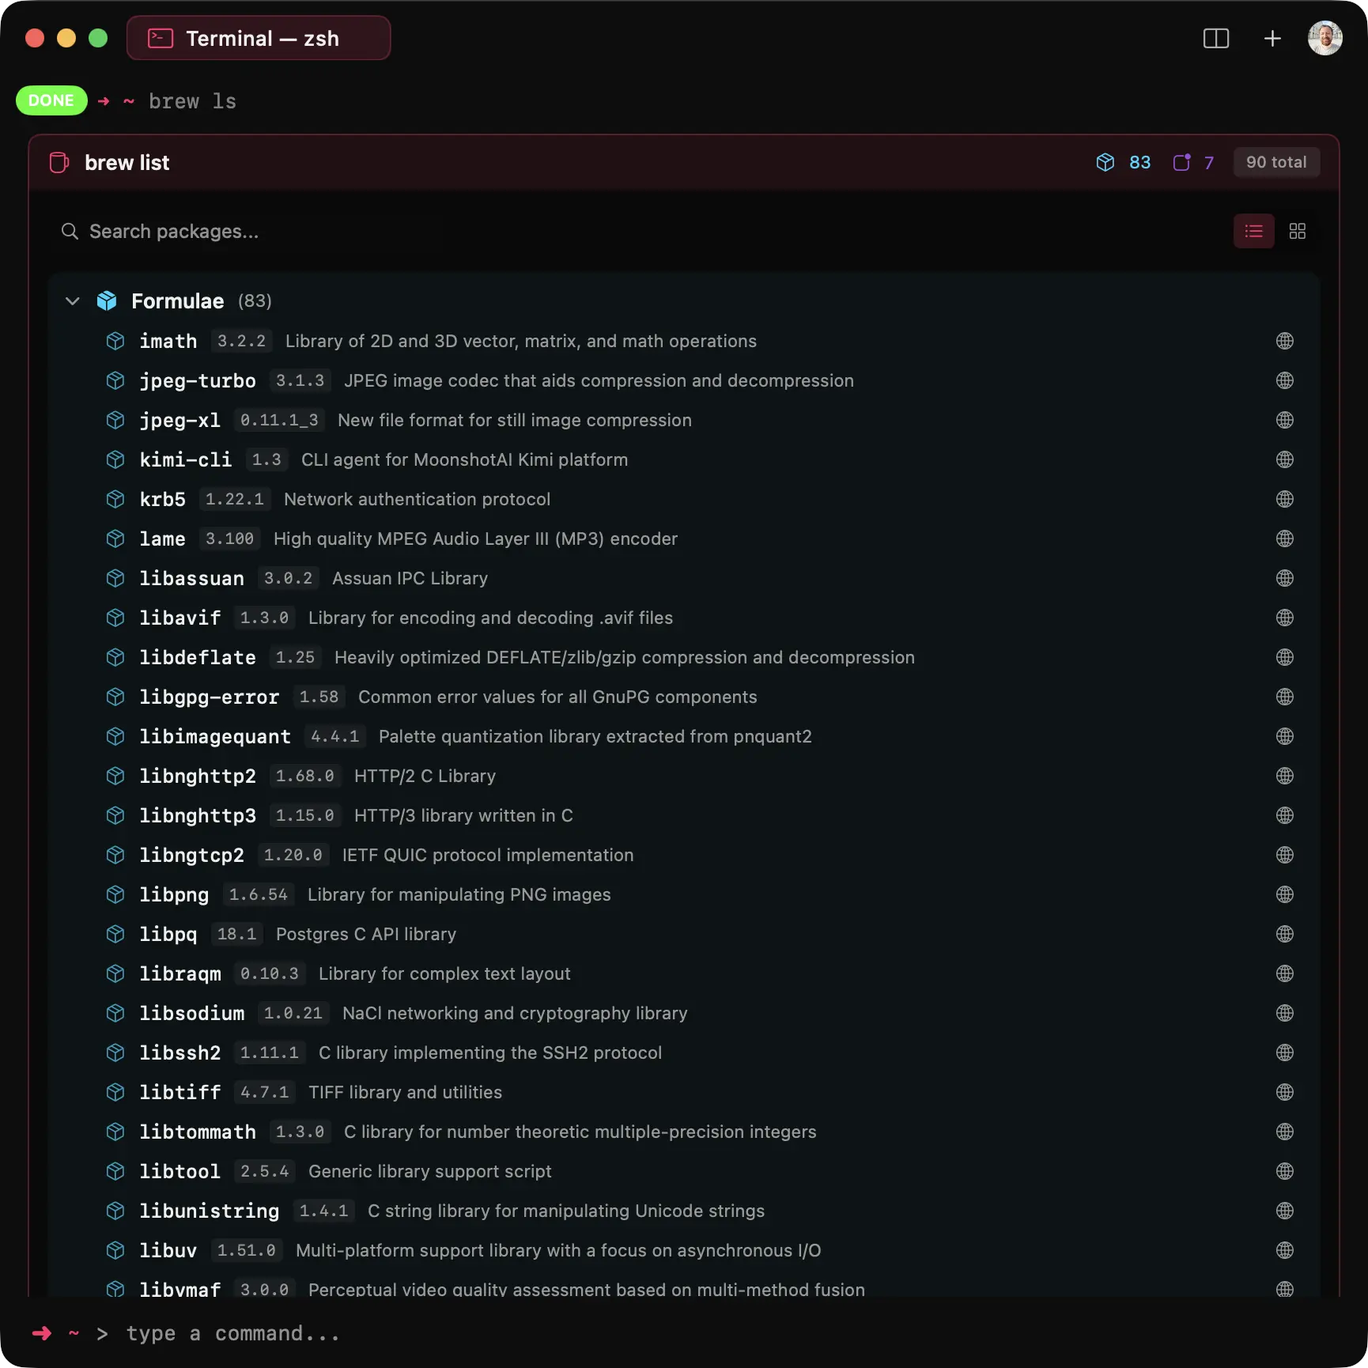1368x1368 pixels.
Task: Click the package cube icon beside kimi-cli
Action: tap(115, 459)
